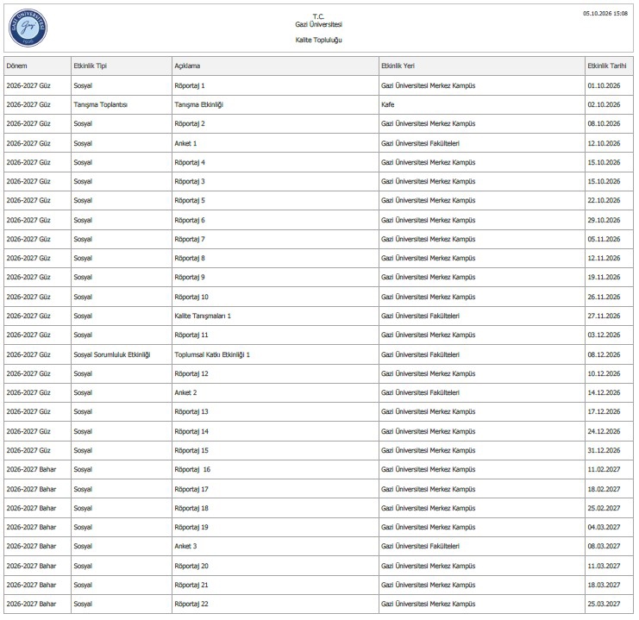Select the Röportaj 14 cell
This screenshot has height=620, width=639.
[x=275, y=431]
